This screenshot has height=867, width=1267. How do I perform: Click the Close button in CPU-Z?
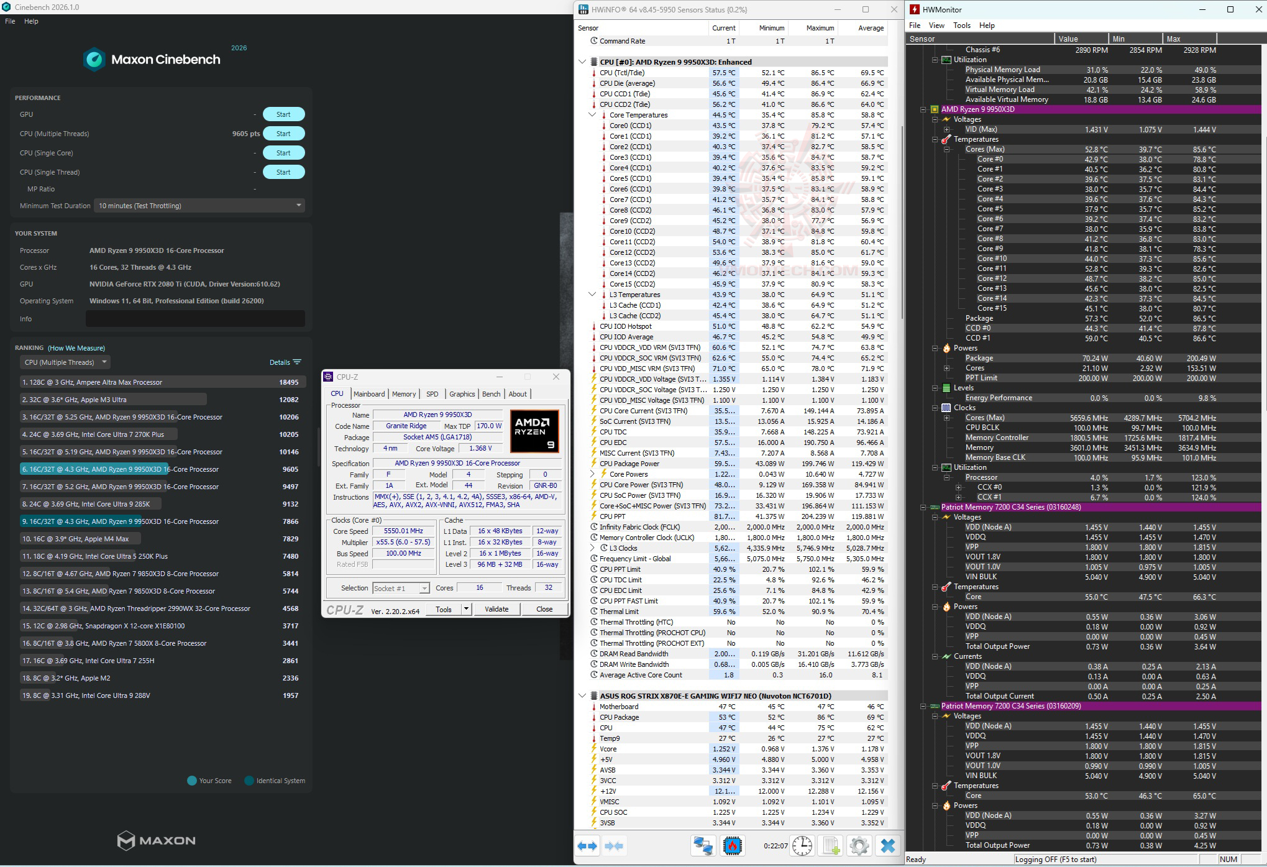(544, 609)
